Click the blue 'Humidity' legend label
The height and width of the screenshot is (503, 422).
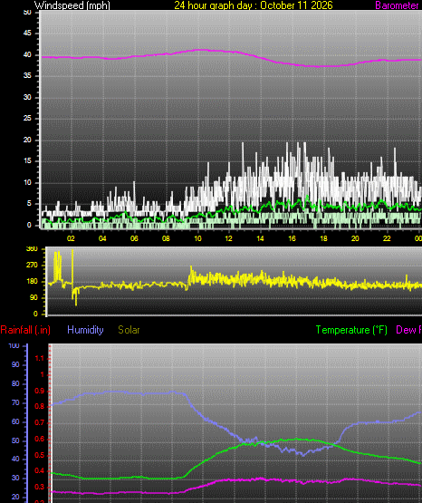pyautogui.click(x=85, y=330)
